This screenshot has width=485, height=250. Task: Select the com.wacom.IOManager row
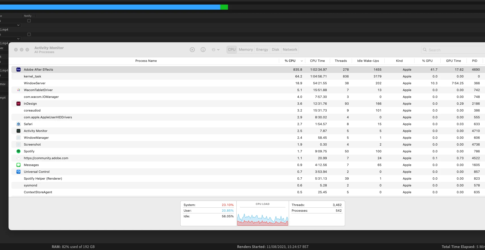pyautogui.click(x=248, y=97)
